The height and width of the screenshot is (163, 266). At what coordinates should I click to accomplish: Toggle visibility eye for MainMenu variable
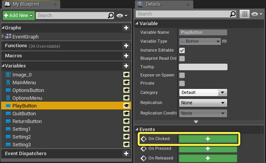(x=126, y=82)
